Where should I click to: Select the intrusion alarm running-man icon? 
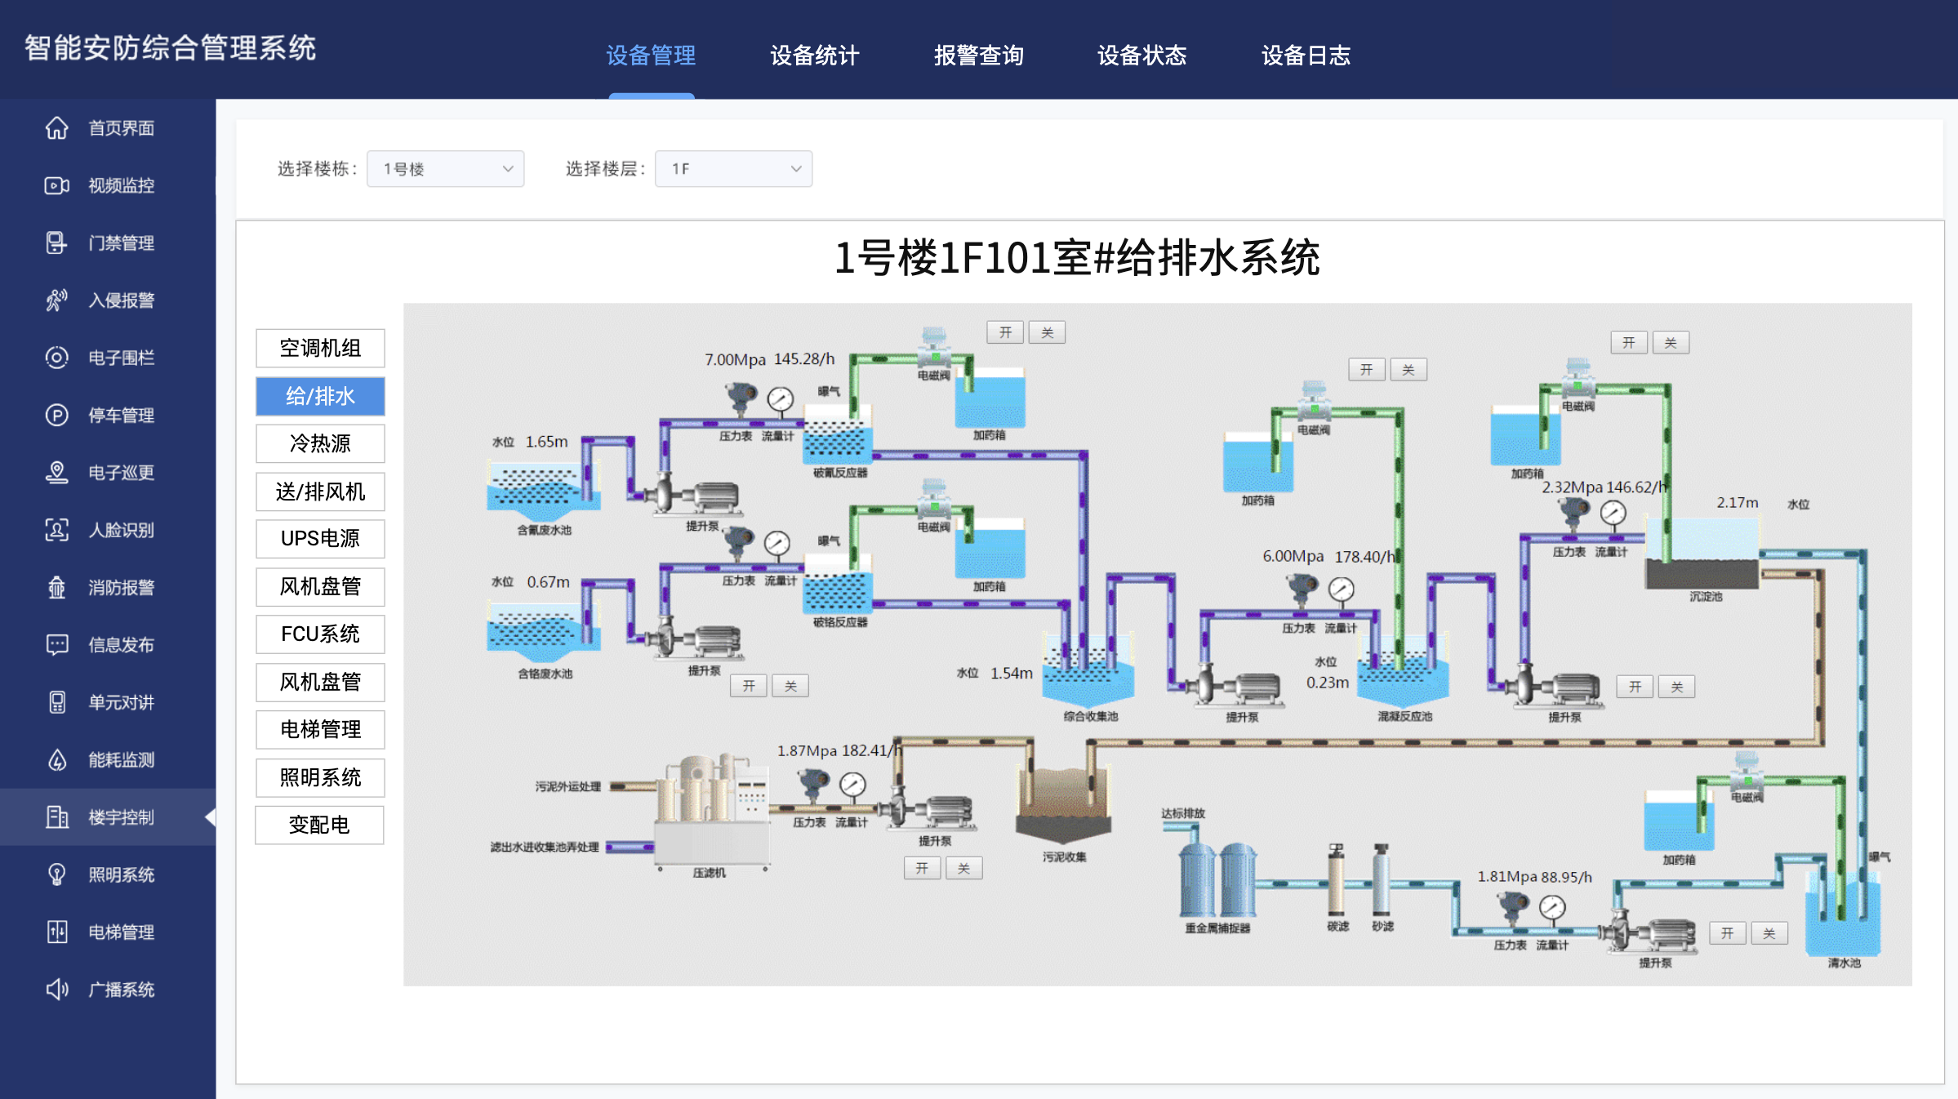click(x=56, y=300)
